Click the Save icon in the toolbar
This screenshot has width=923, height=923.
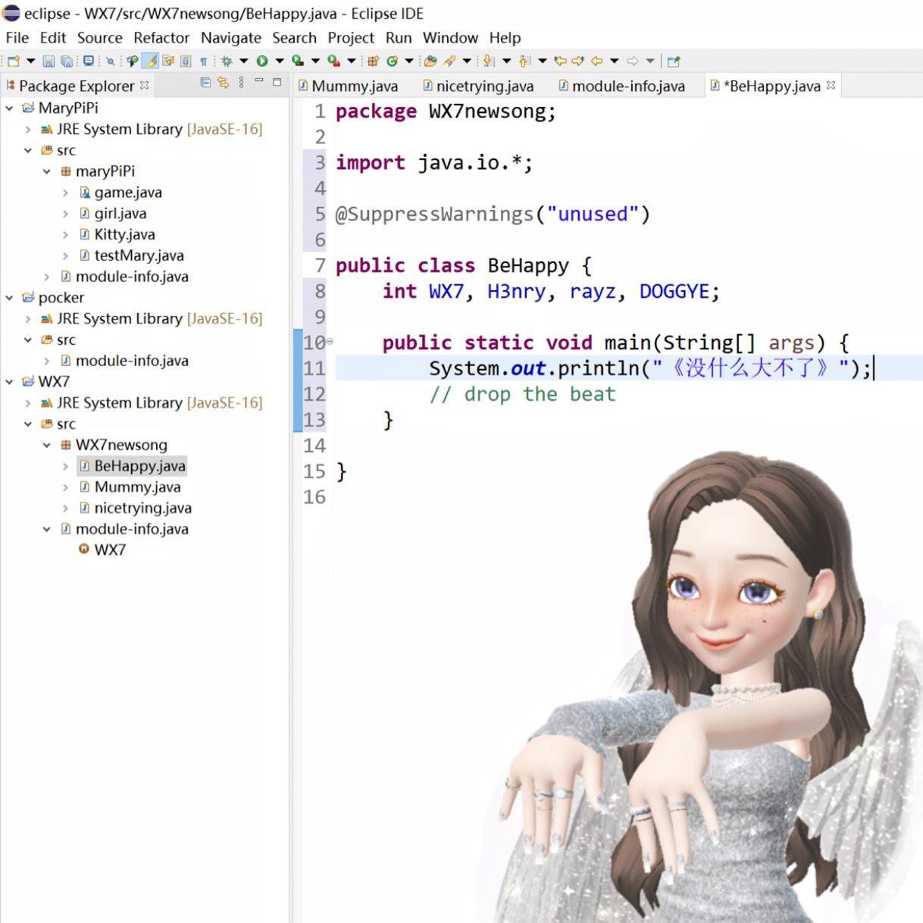pos(48,61)
